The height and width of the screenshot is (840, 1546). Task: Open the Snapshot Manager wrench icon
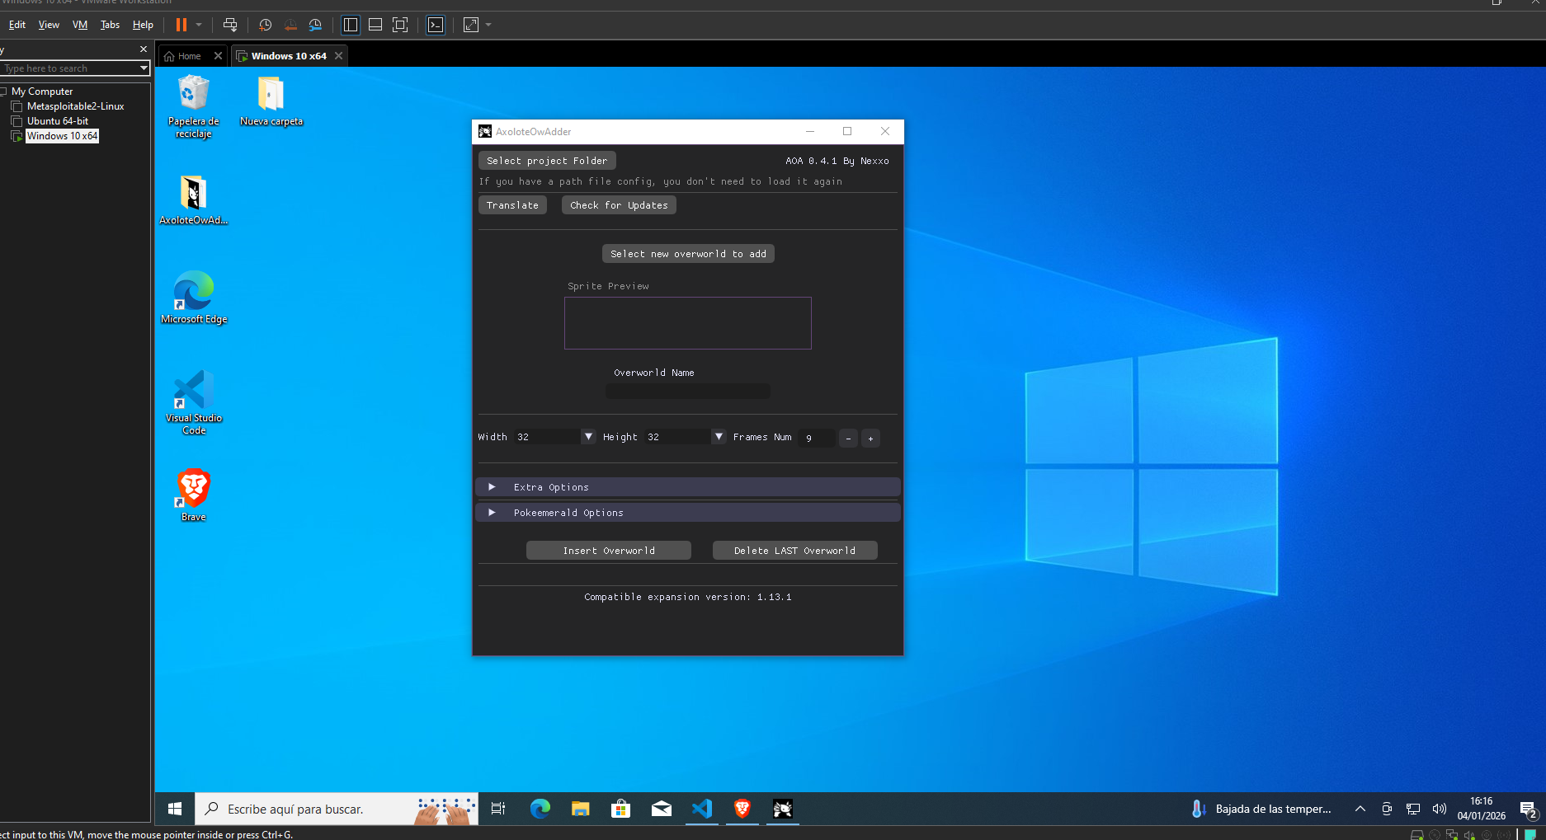315,25
